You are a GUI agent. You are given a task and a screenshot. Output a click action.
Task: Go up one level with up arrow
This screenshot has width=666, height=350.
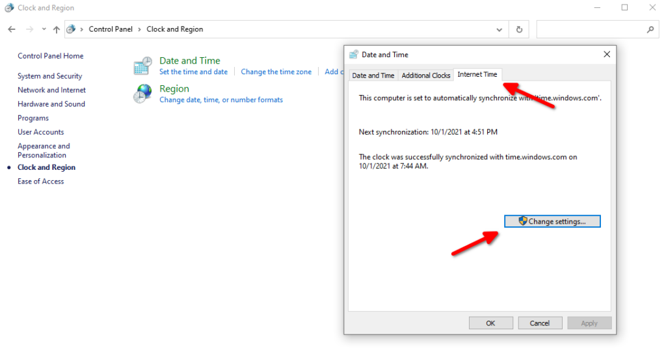pos(56,29)
